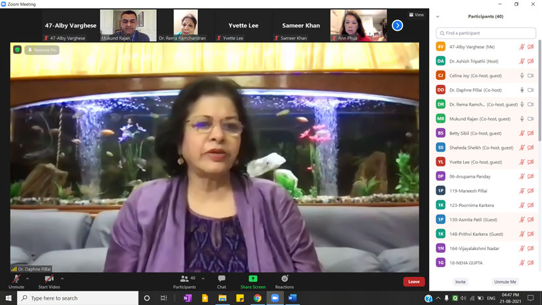This screenshot has height=305, width=542.
Task: Open File Explorer from taskbar
Action: tap(222, 298)
